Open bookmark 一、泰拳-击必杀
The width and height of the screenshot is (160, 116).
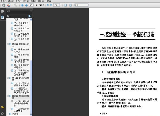tap(22, 50)
